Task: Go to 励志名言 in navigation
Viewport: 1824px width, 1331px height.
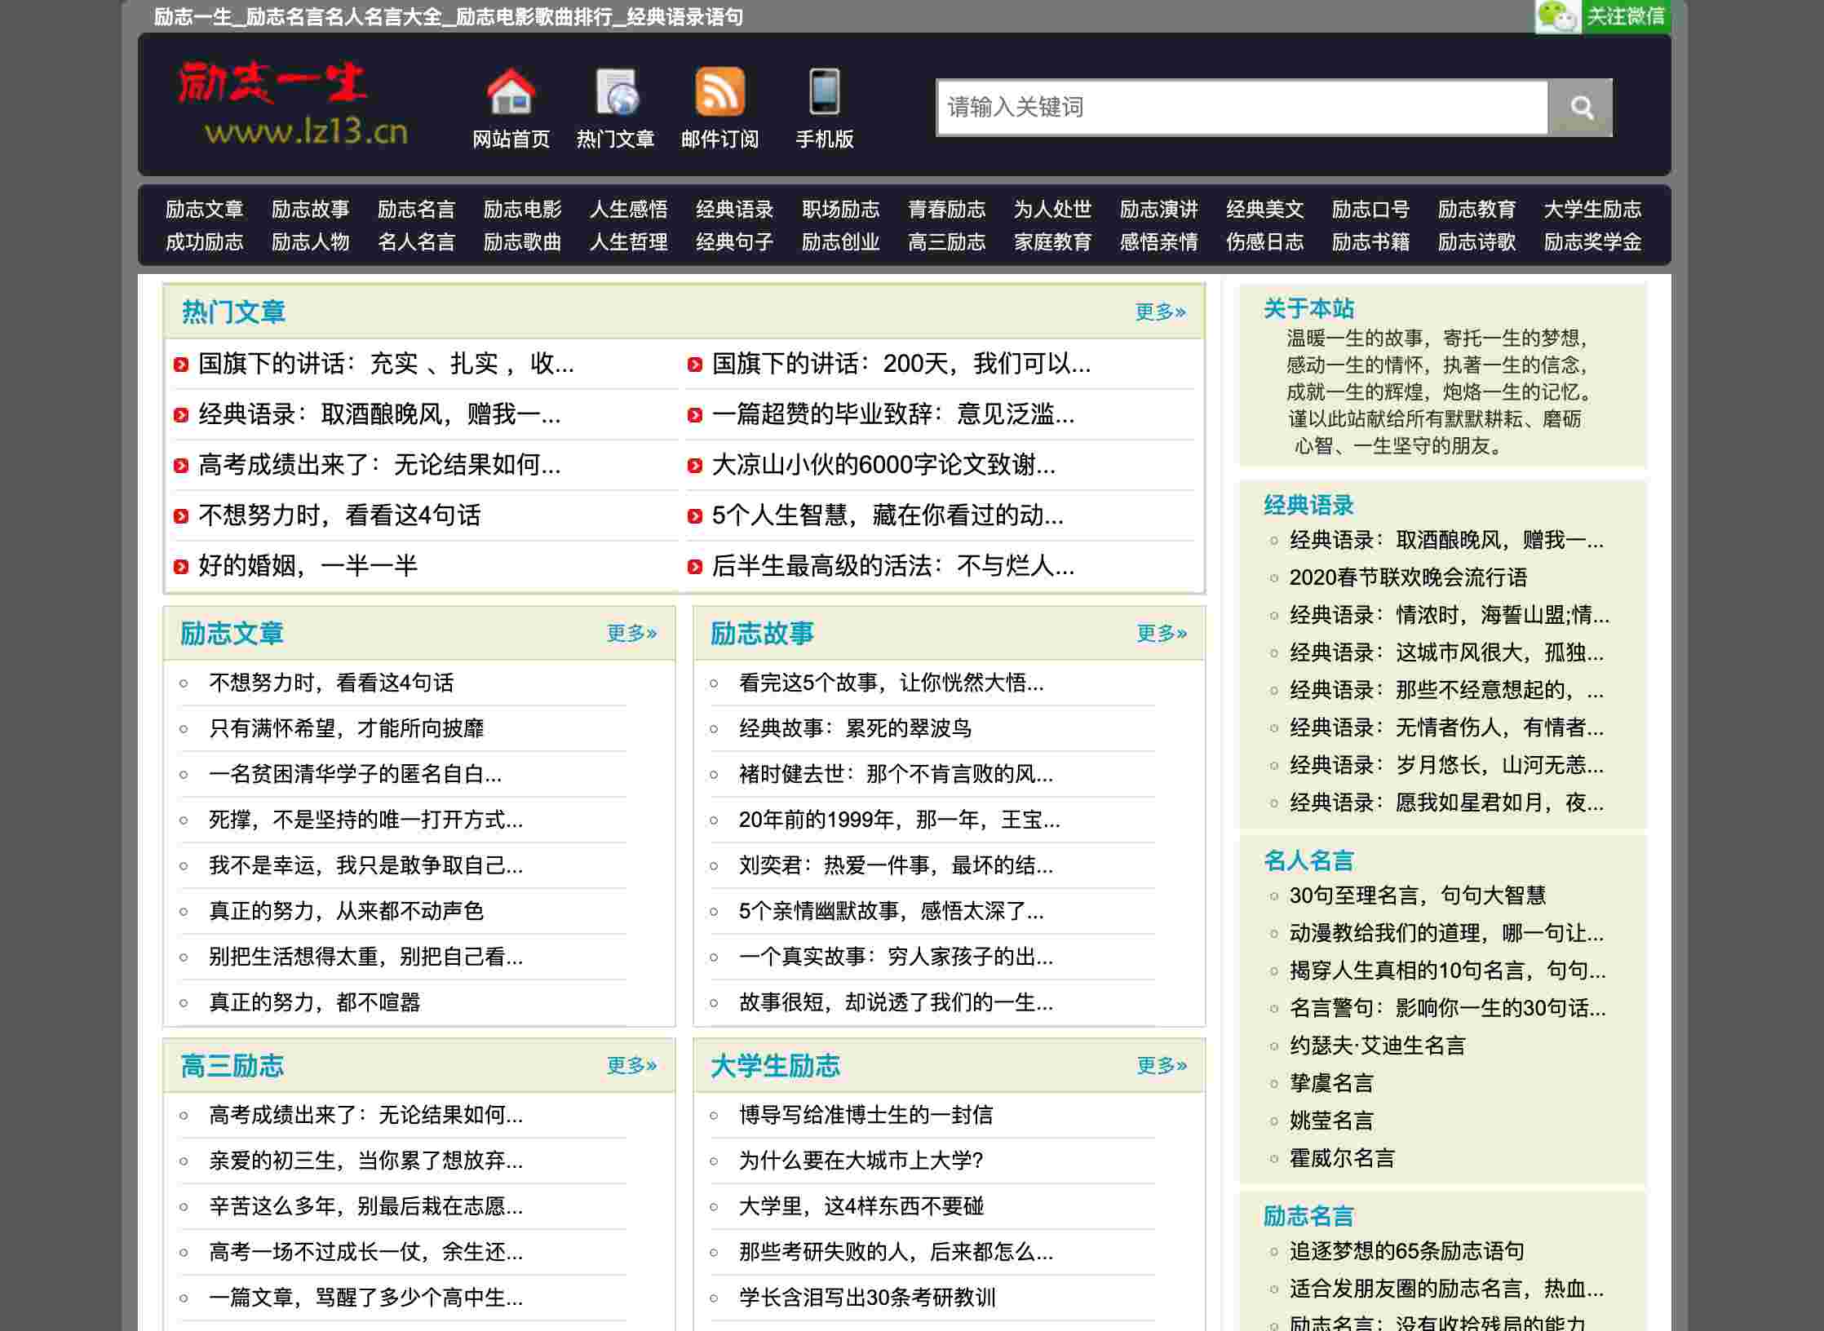Action: [416, 210]
